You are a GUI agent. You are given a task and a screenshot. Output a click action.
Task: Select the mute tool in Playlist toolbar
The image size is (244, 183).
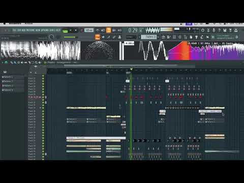point(22,63)
